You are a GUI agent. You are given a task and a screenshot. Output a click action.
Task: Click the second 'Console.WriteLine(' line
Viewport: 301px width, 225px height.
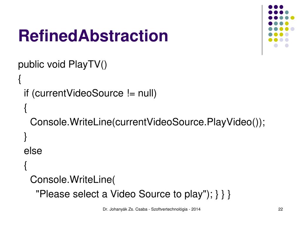[x=73, y=180]
